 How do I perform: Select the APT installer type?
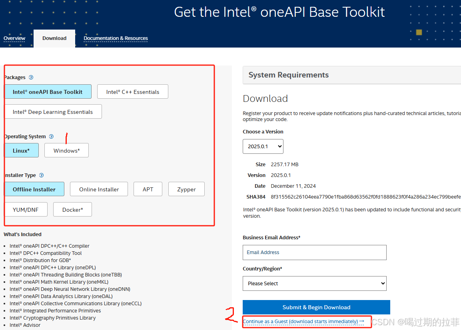point(148,189)
